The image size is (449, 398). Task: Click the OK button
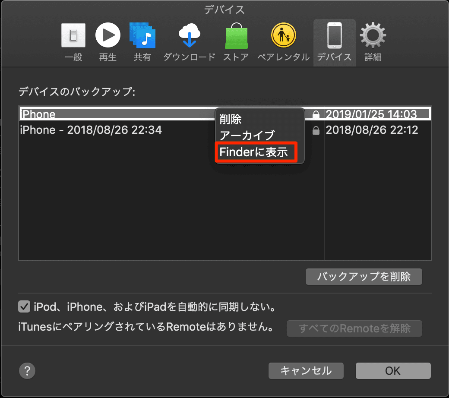[393, 371]
